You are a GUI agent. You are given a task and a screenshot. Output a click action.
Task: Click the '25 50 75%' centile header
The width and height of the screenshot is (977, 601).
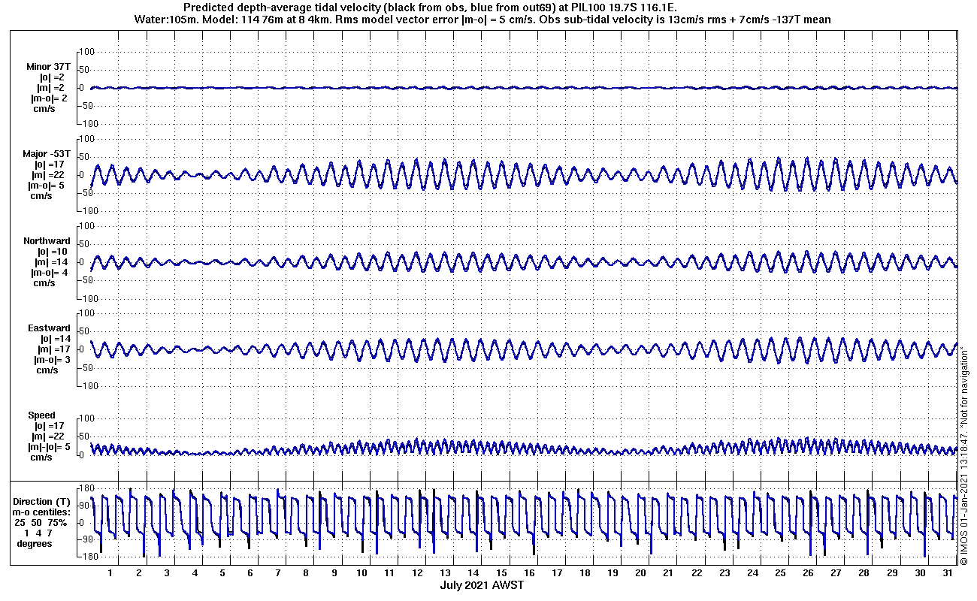click(41, 523)
